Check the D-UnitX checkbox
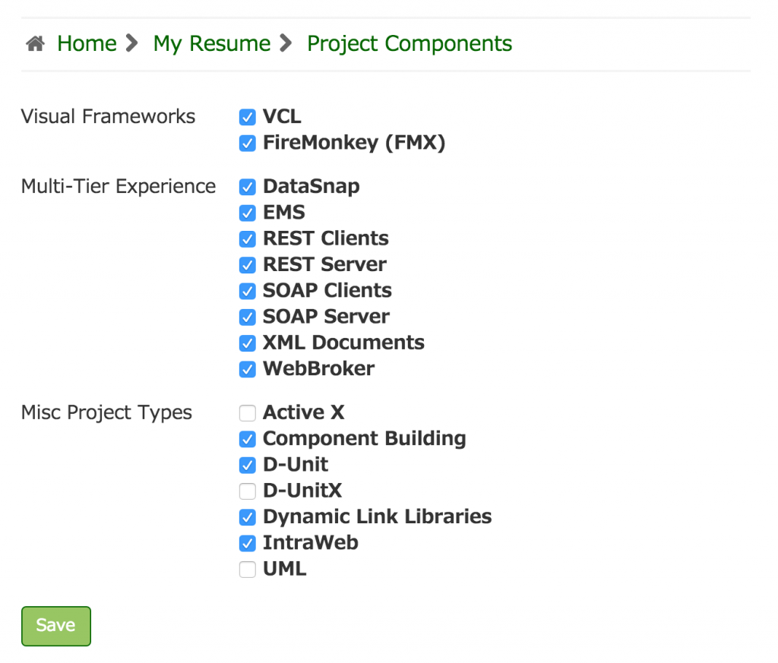 (247, 491)
